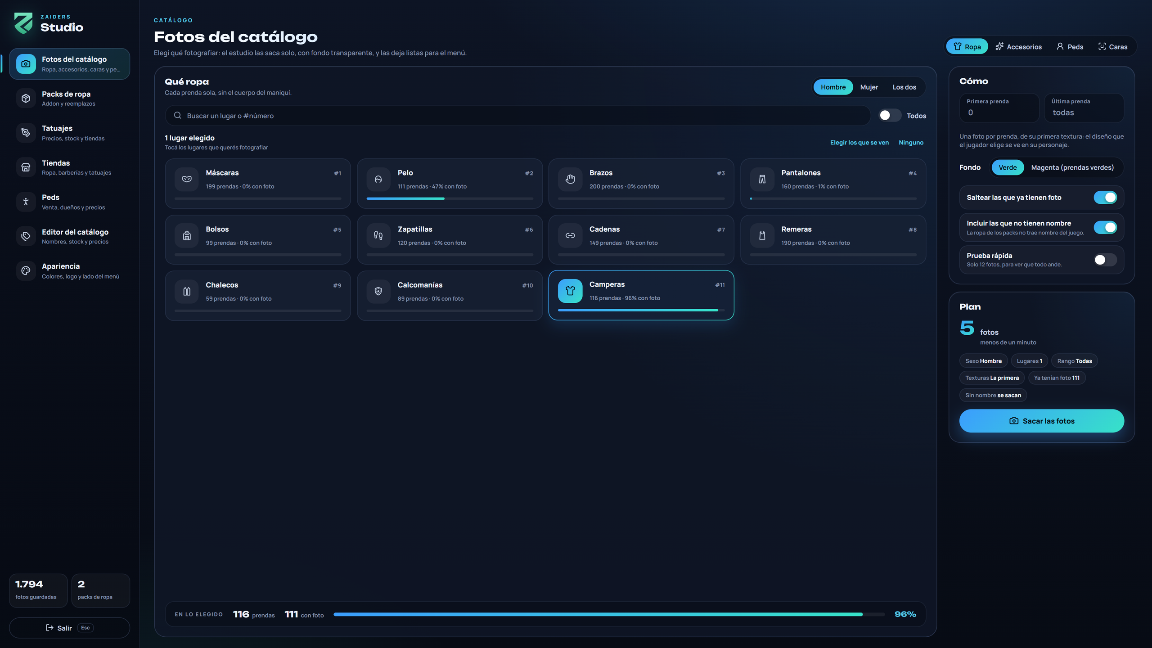Select the Chalecos vest icon
This screenshot has width=1152, height=648.
click(187, 291)
